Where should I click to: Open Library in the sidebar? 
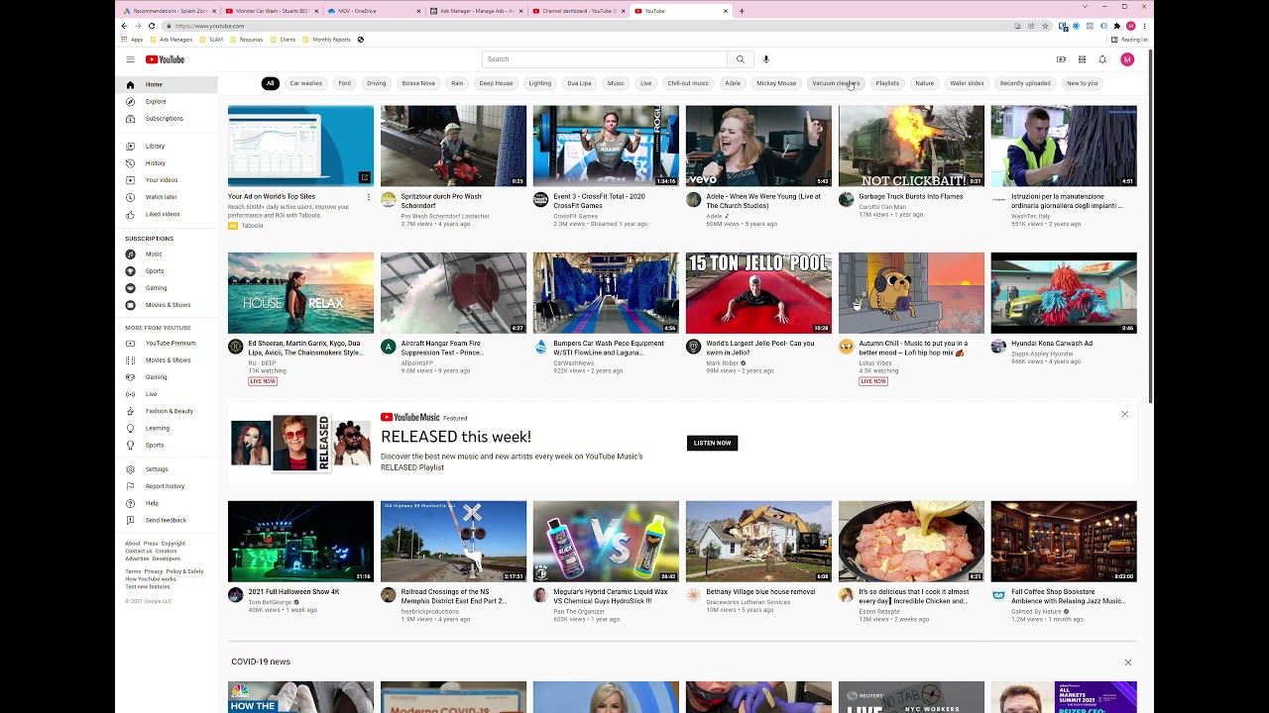click(x=167, y=146)
